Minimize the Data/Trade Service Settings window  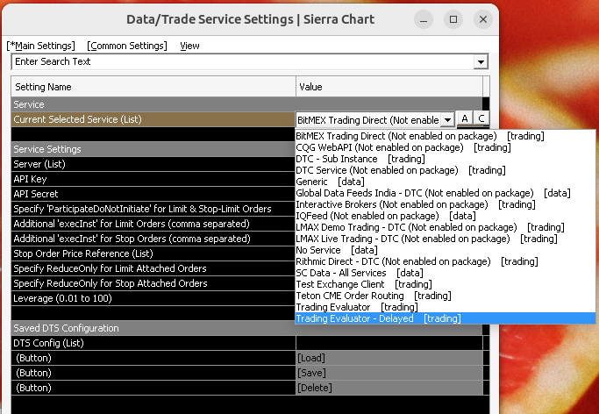424,19
